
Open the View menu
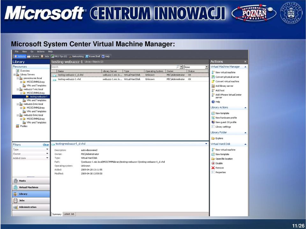click(x=25, y=52)
